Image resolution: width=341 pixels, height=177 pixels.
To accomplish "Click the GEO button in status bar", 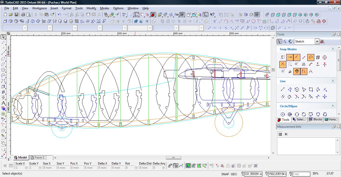I will coord(234,174).
